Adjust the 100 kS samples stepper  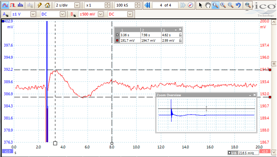tap(137, 5)
